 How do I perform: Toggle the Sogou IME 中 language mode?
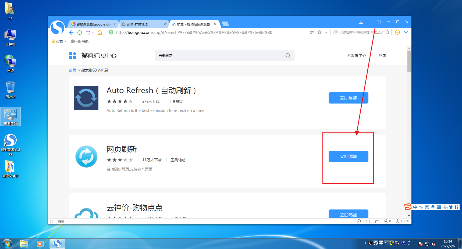415,207
